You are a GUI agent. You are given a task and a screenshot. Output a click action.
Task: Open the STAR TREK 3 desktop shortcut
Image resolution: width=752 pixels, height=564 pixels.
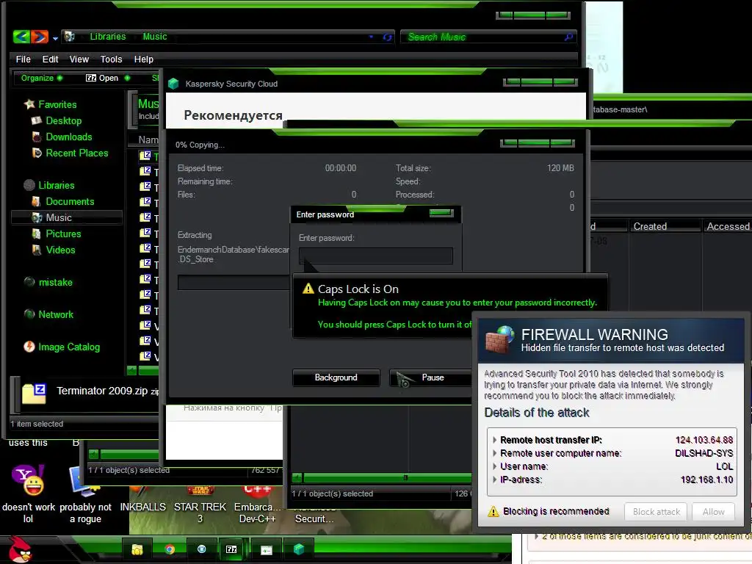[x=200, y=490]
